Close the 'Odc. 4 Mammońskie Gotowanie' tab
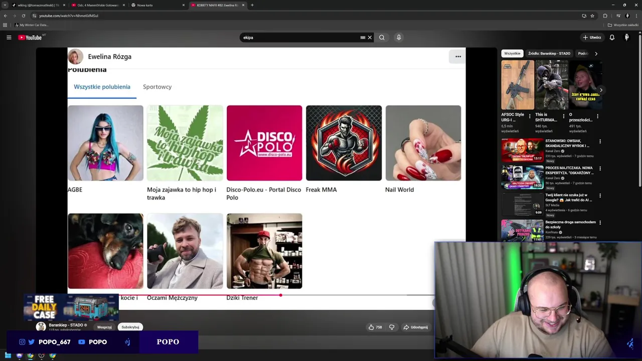The image size is (642, 361). click(124, 5)
